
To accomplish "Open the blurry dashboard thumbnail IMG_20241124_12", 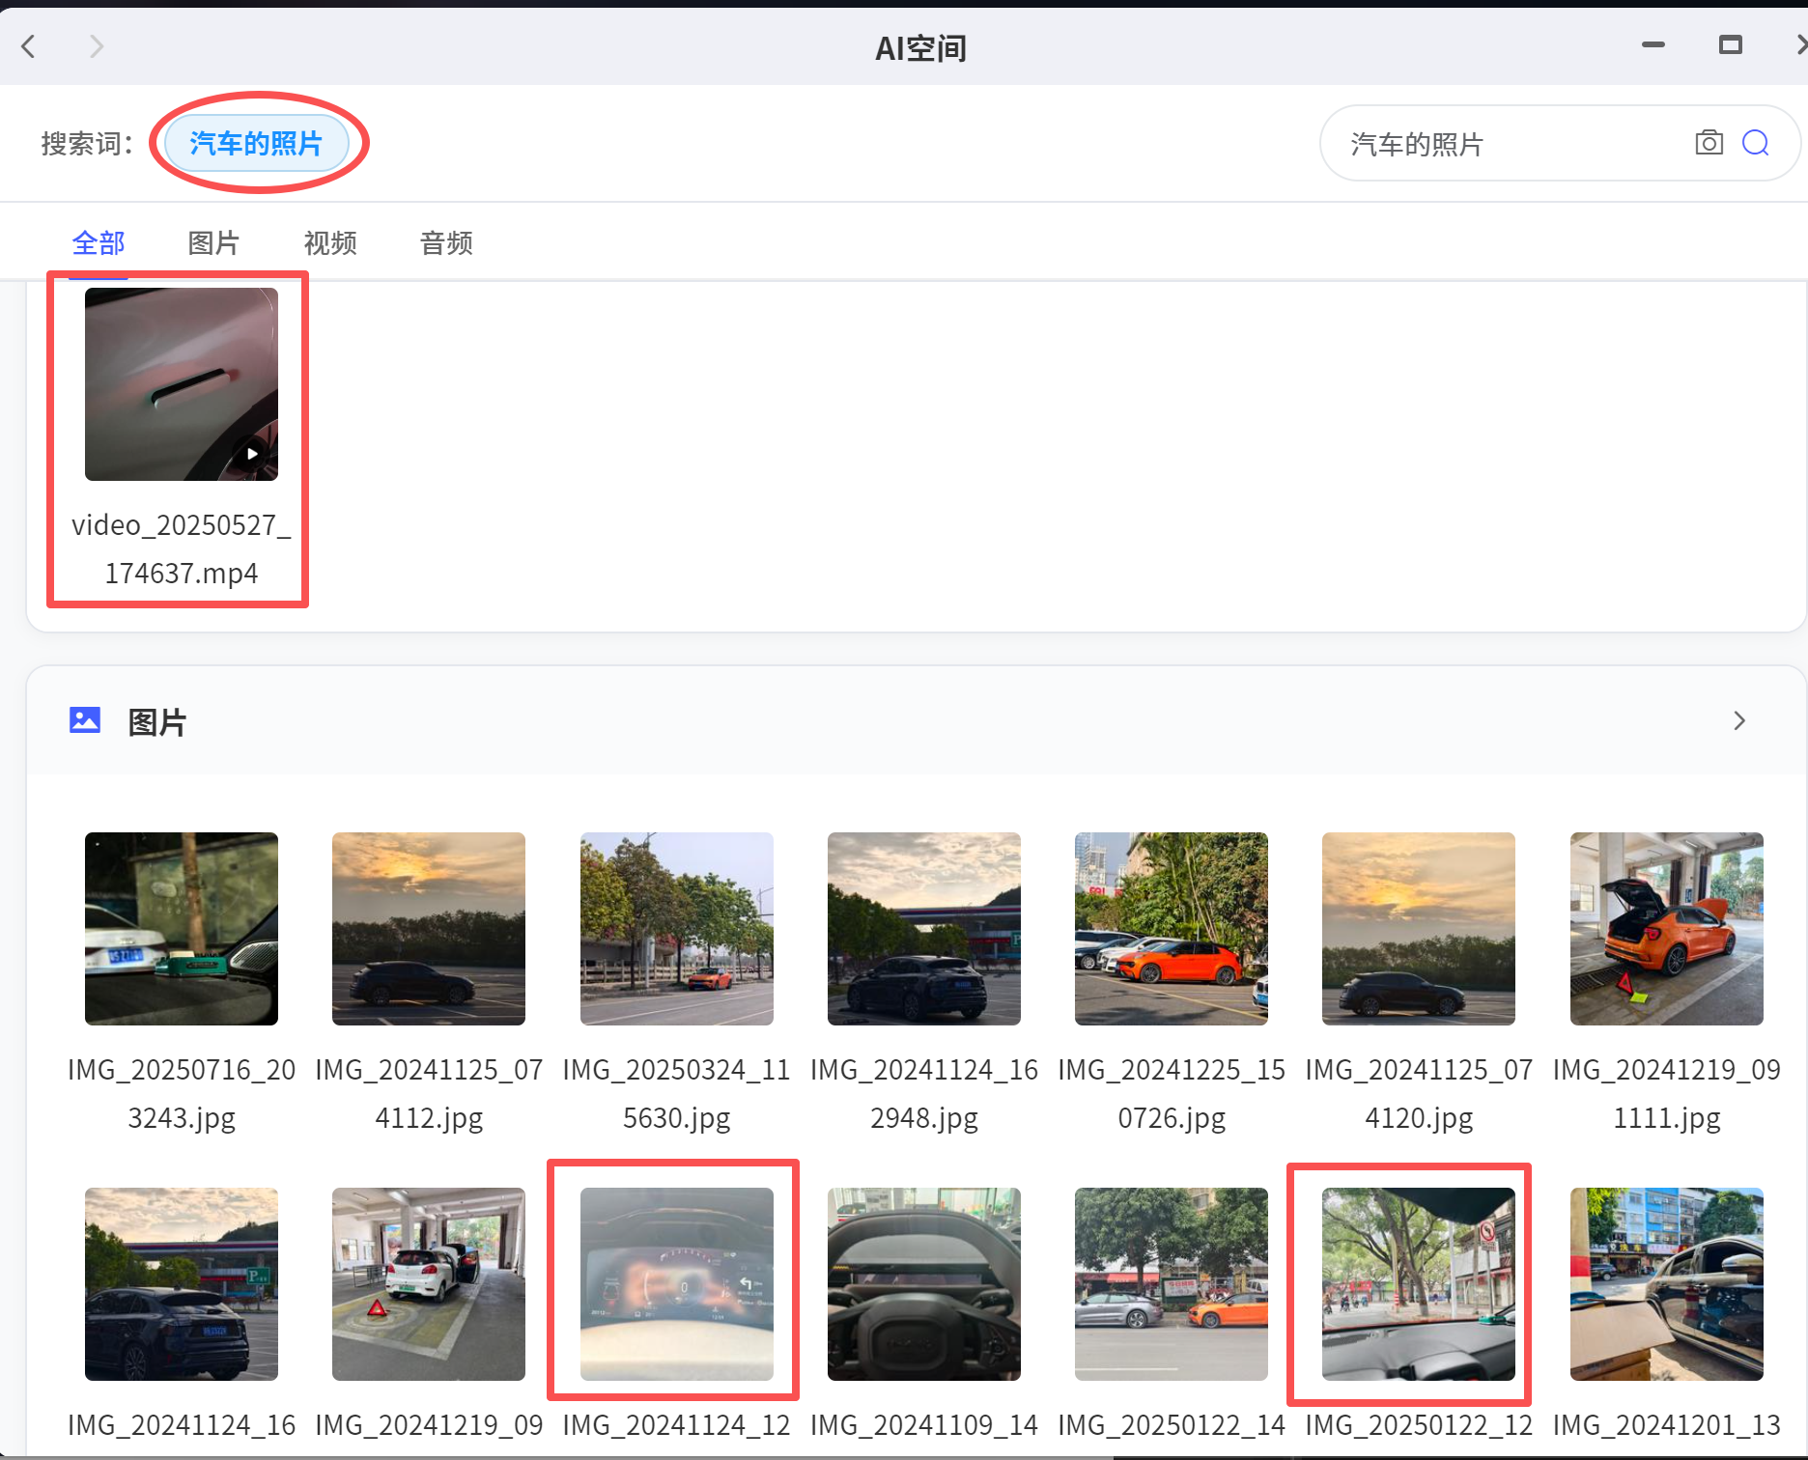I will tap(677, 1284).
